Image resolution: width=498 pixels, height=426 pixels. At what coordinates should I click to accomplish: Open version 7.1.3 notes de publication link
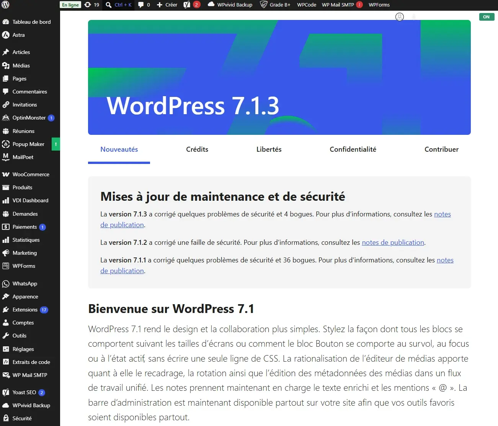pyautogui.click(x=442, y=214)
